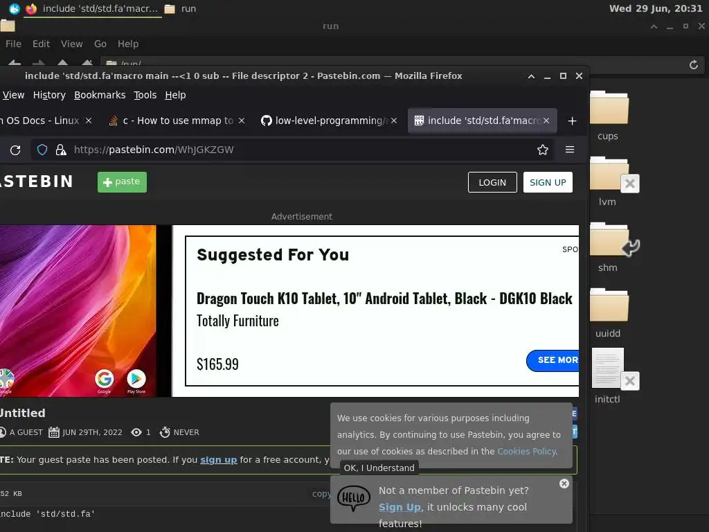Switch to the 'run' taskbar window
This screenshot has width=709, height=532.
181,8
